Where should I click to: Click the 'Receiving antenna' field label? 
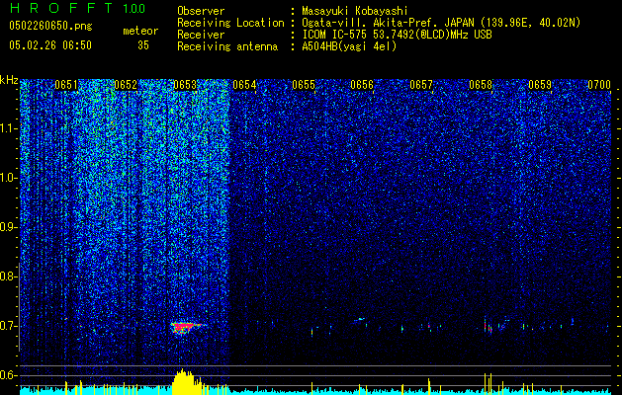pyautogui.click(x=227, y=46)
